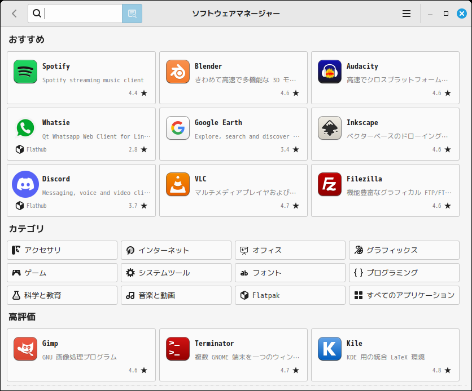Click the Filezilla title text

[364, 179]
